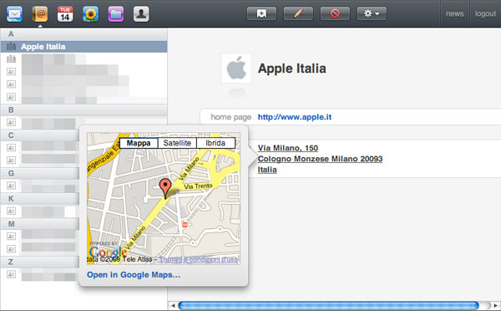Open the Mail app icon
Image resolution: width=501 pixels, height=311 pixels.
[14, 14]
